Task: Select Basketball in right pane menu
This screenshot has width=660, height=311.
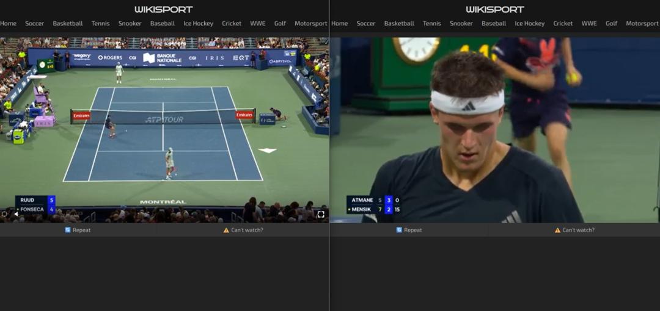Action: (399, 24)
